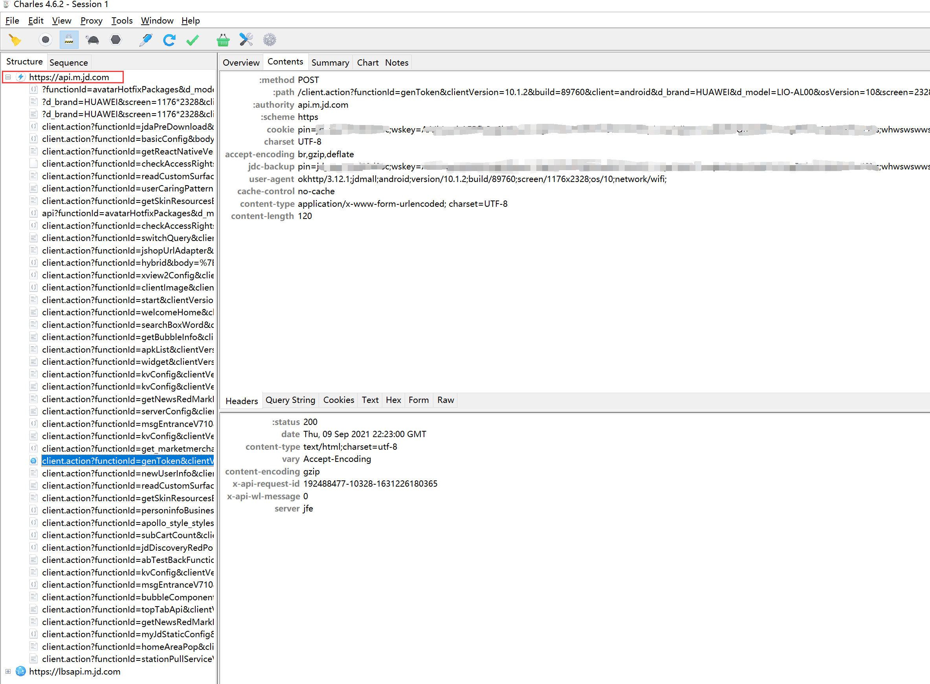Switch to the Sequence tab
Viewport: 930px width, 684px height.
tap(69, 63)
